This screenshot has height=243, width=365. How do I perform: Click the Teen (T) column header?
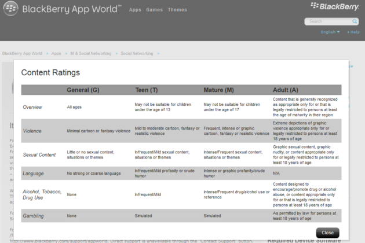tap(146, 90)
